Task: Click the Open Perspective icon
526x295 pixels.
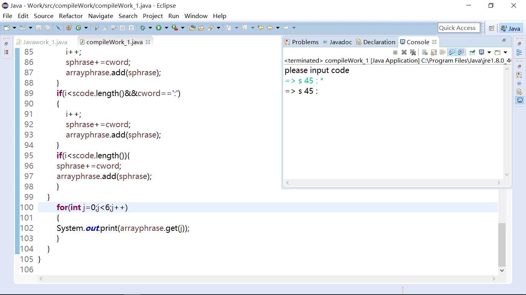Action: click(491, 28)
